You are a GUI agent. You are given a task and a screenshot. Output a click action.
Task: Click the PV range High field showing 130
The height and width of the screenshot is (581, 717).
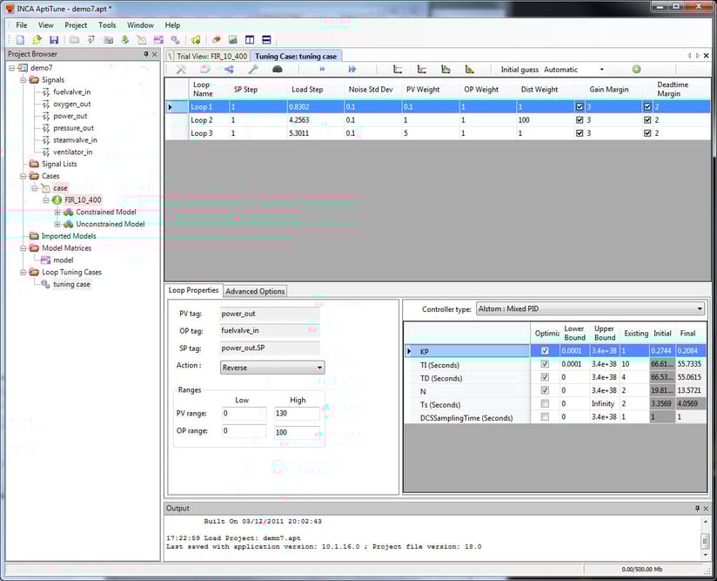pyautogui.click(x=295, y=414)
